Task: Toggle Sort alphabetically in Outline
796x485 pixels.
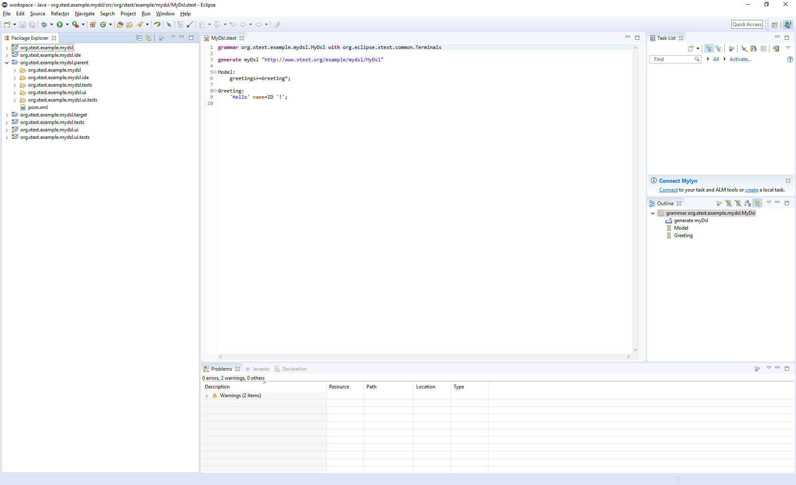Action: [747, 203]
